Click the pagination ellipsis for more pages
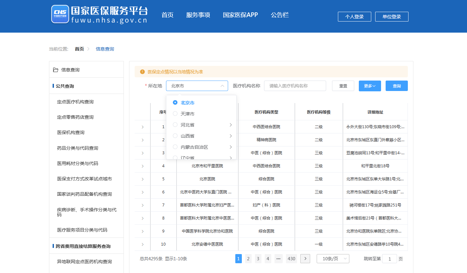This screenshot has height=273, width=467. coord(278,259)
